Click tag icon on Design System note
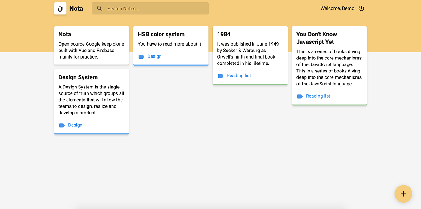Image resolution: width=421 pixels, height=209 pixels. pos(62,125)
